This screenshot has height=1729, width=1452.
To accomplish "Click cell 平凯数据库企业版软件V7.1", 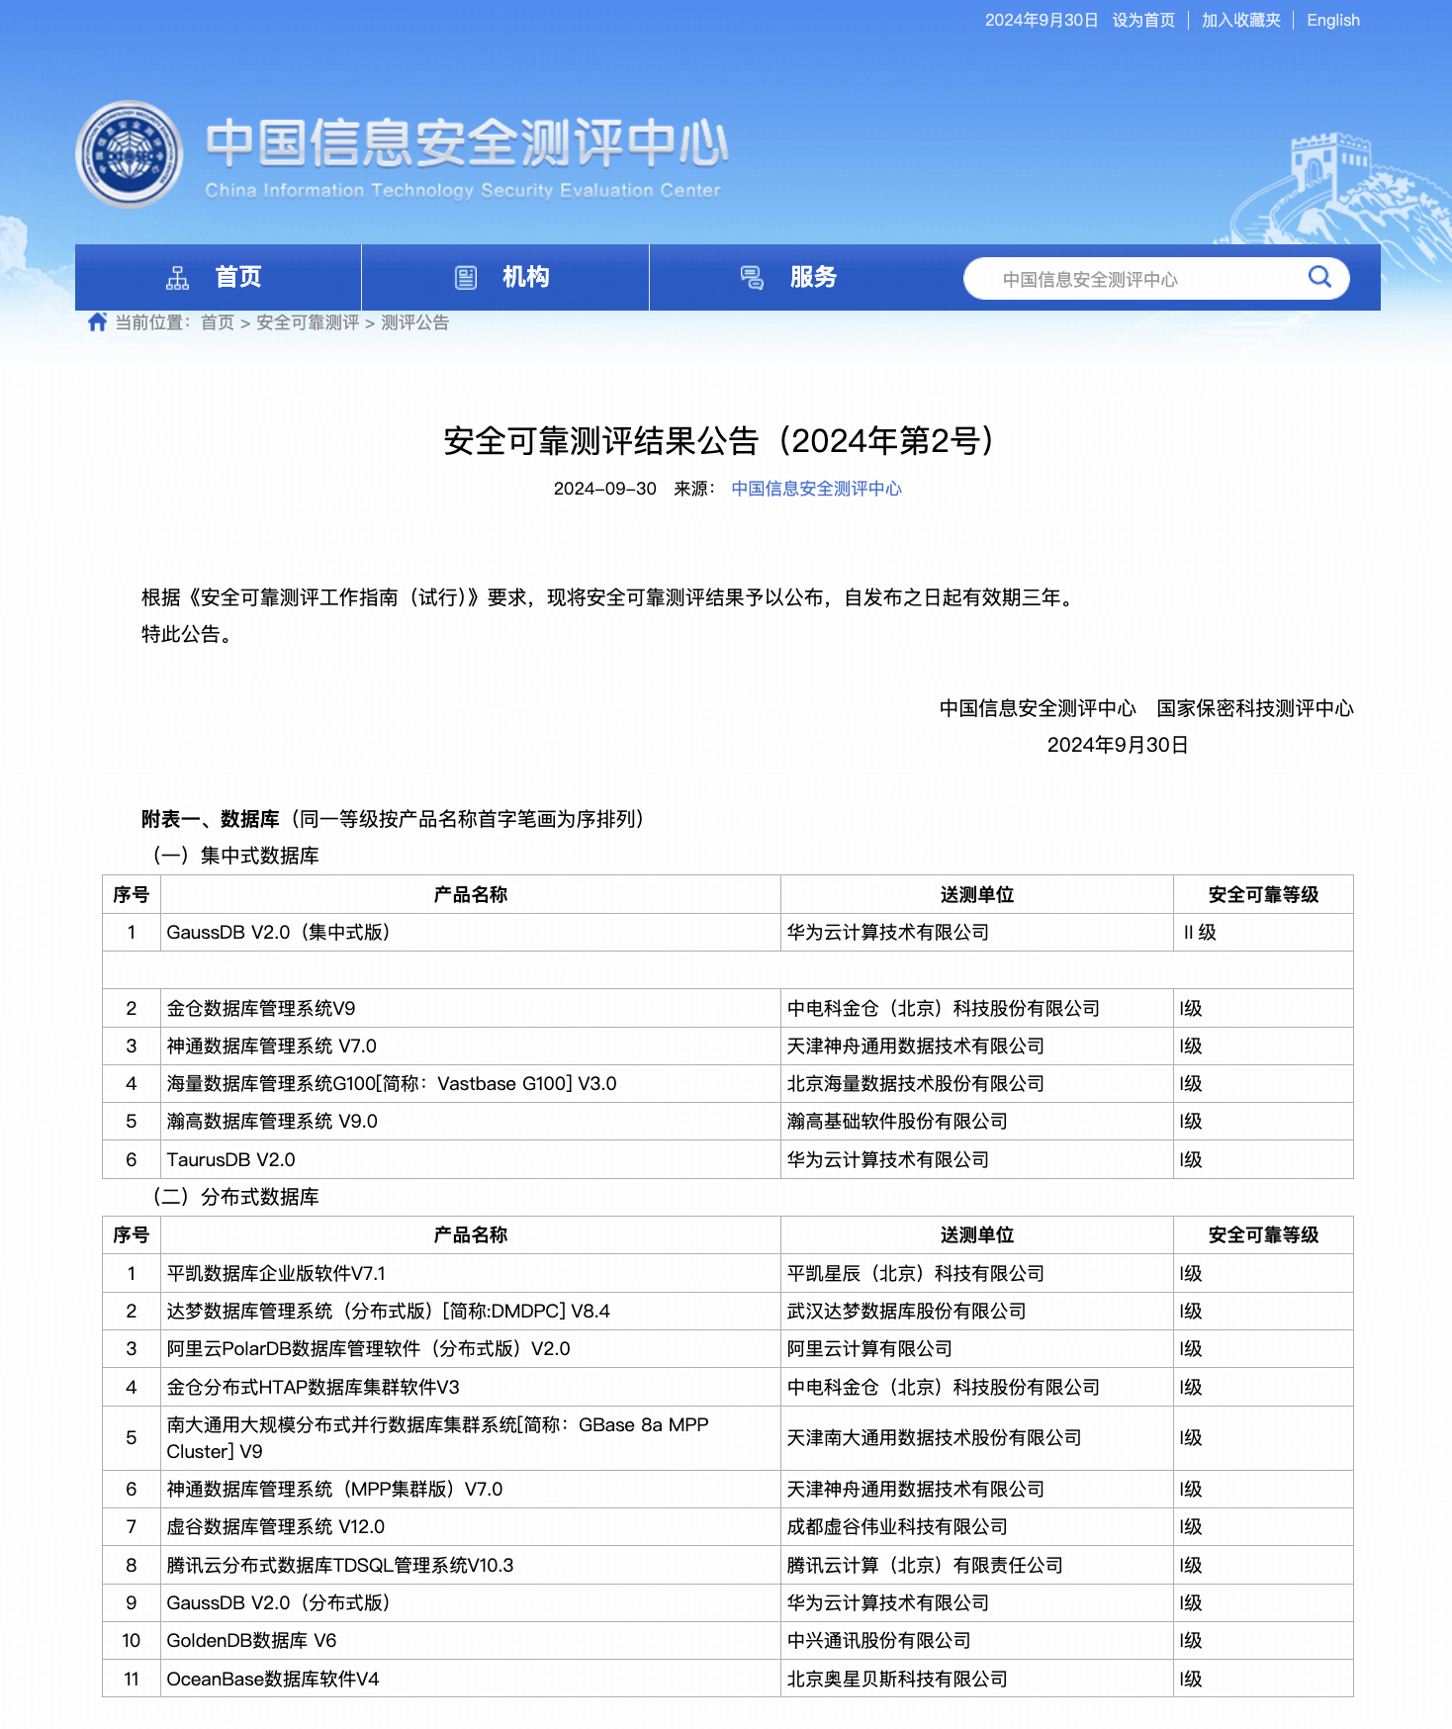I will [471, 1274].
